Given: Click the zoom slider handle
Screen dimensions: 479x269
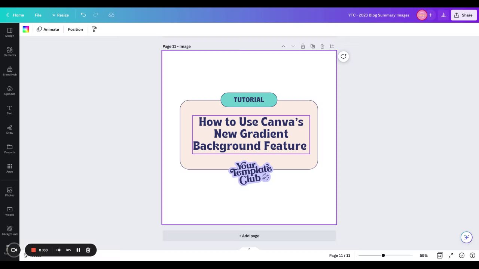Looking at the screenshot, I should (x=383, y=256).
